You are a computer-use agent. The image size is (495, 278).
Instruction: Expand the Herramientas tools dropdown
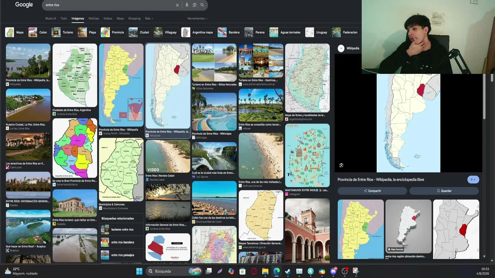tap(197, 19)
